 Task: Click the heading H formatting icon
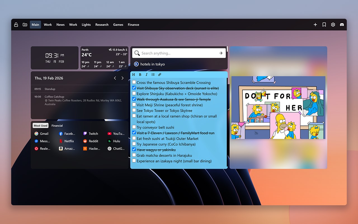pos(133,74)
